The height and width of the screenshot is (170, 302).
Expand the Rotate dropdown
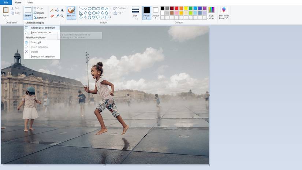click(40, 18)
